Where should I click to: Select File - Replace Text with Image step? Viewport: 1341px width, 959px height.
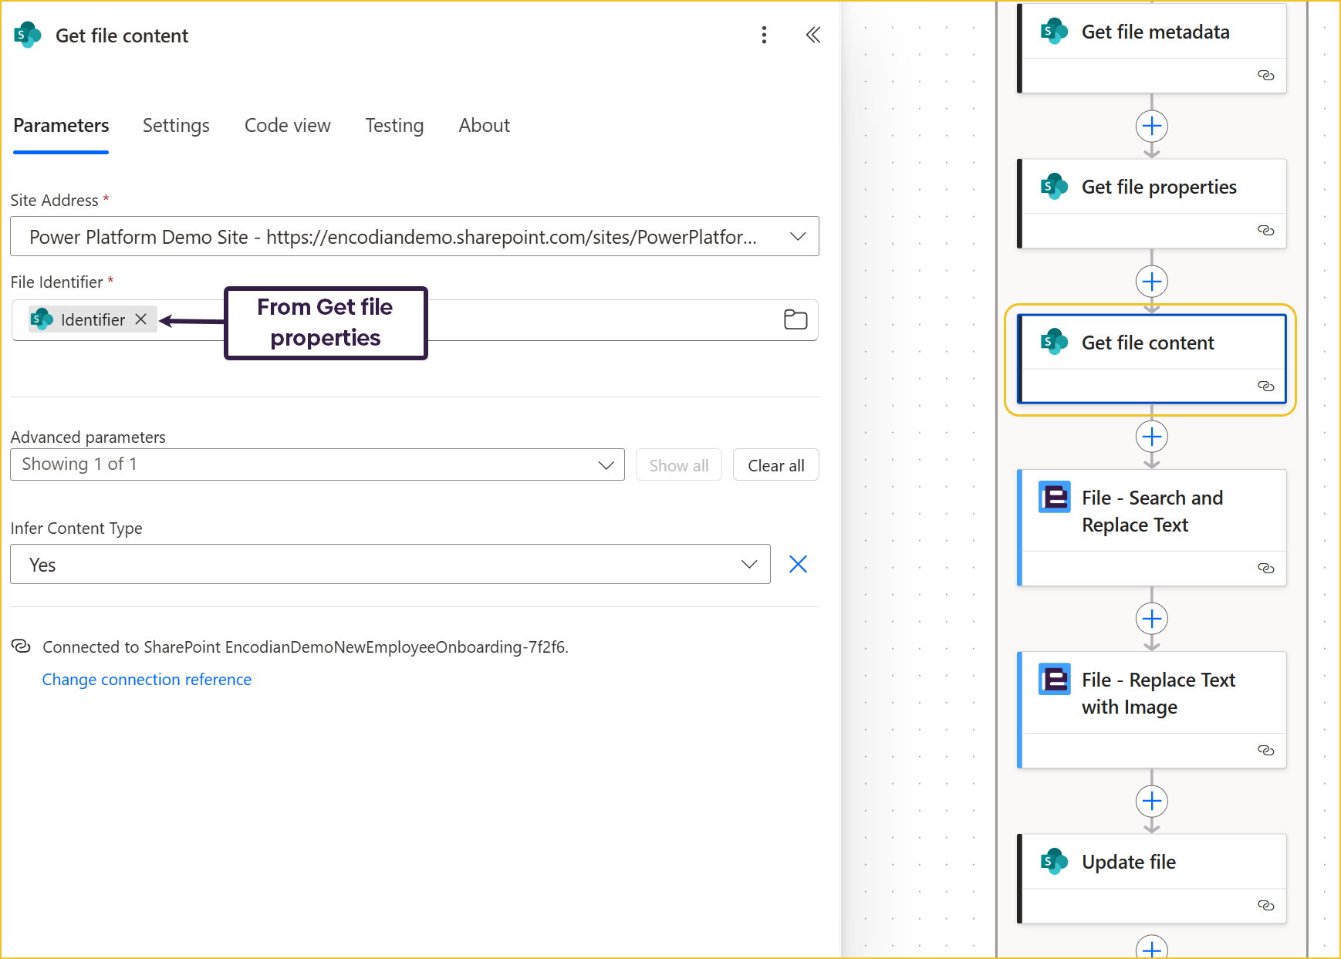(x=1157, y=694)
